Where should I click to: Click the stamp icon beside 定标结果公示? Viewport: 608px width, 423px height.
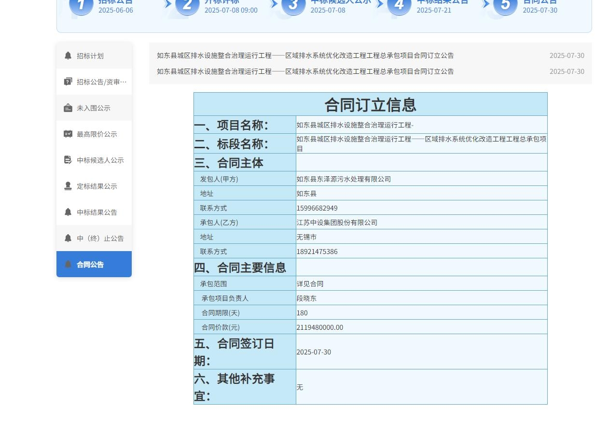click(x=68, y=186)
